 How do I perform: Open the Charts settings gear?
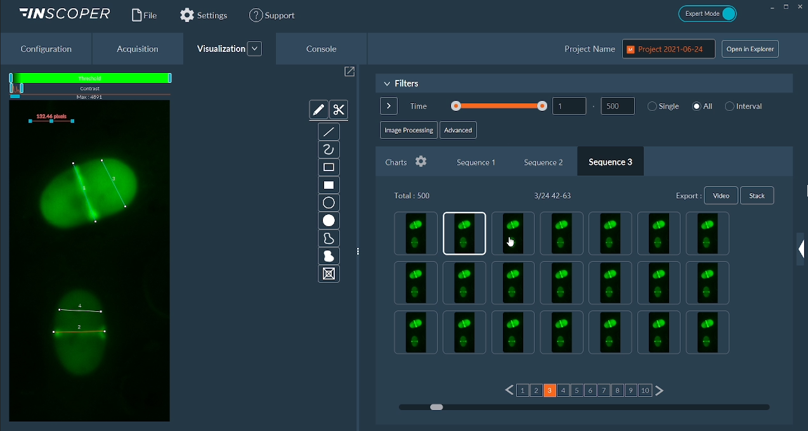(x=420, y=161)
